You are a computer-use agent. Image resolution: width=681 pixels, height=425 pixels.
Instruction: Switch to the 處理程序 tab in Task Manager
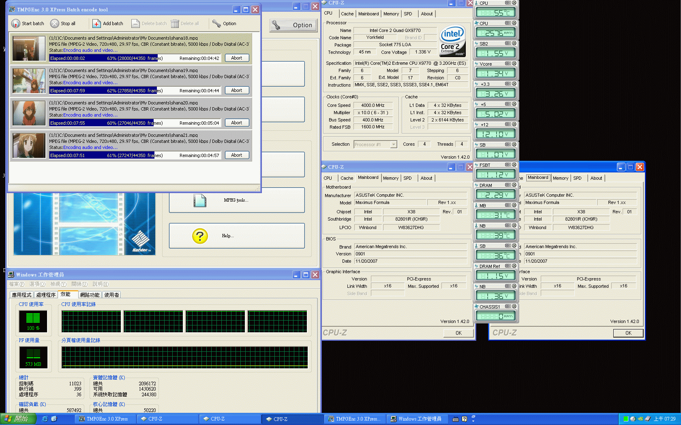(x=46, y=295)
